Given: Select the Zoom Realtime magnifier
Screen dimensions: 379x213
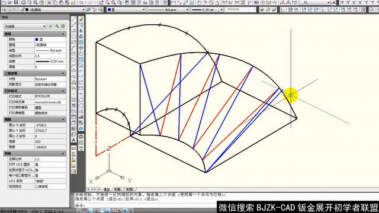Looking at the screenshot, I should point(107,2).
